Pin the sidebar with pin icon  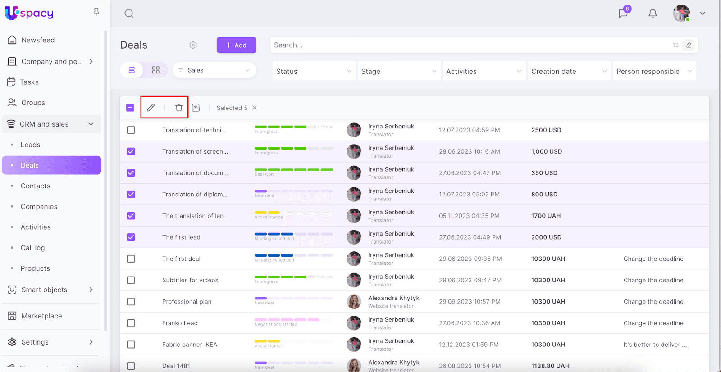[96, 12]
